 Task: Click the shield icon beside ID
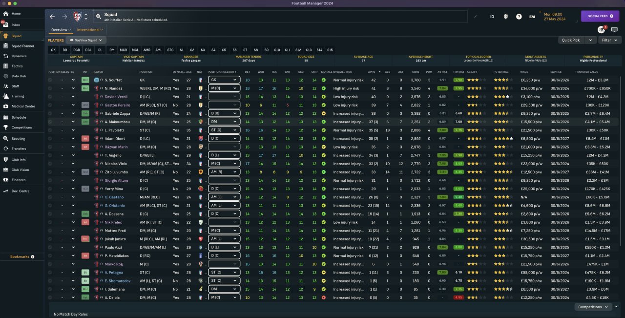pos(505,17)
